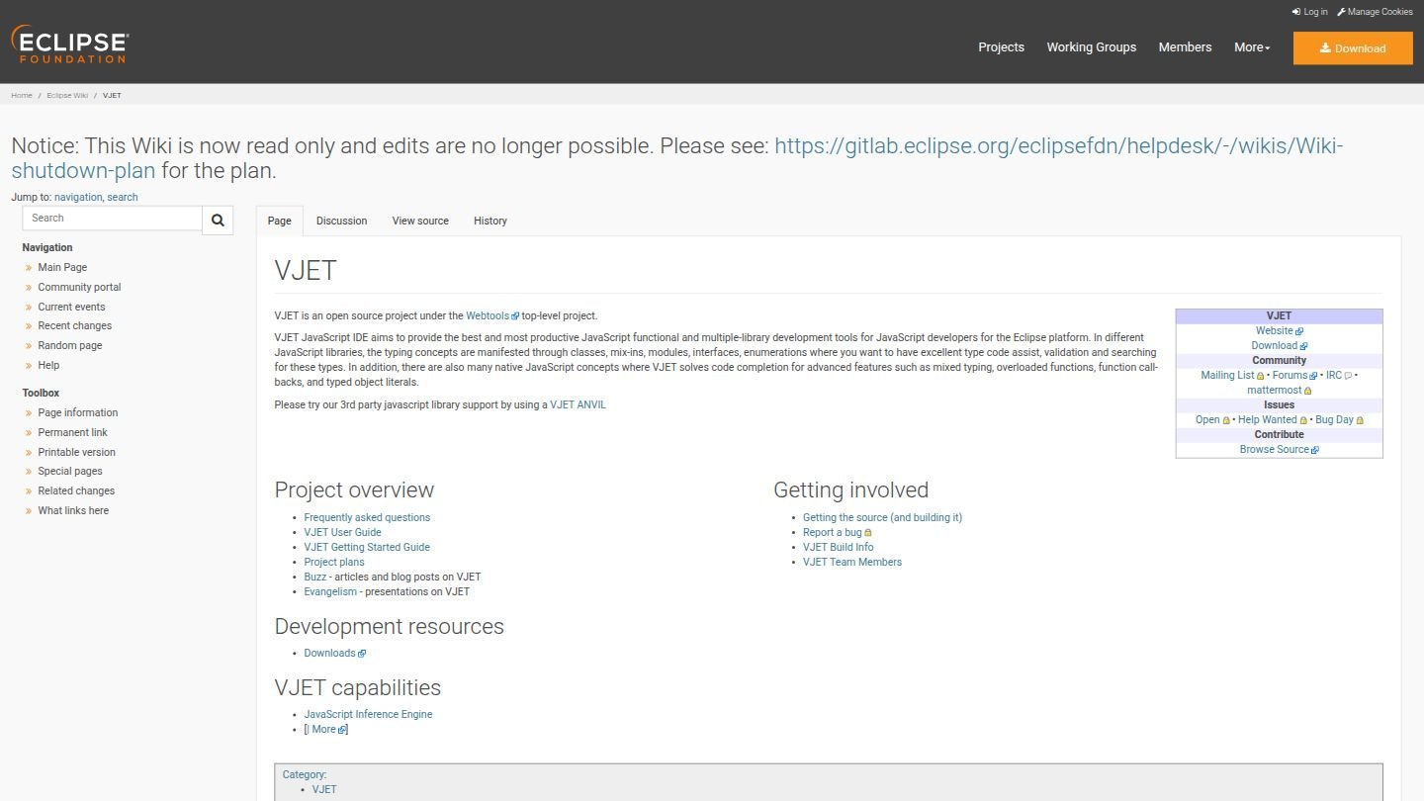The width and height of the screenshot is (1424, 801).
Task: Select the Page tab
Action: click(280, 221)
